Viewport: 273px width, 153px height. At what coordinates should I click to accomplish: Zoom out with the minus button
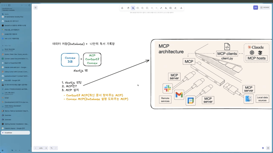click(x=36, y=148)
